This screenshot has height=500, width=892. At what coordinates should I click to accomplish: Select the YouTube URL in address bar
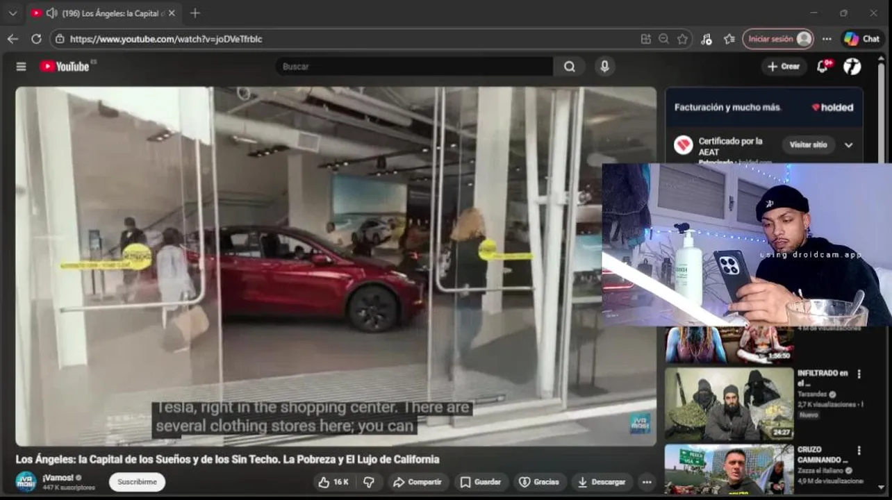pyautogui.click(x=166, y=39)
